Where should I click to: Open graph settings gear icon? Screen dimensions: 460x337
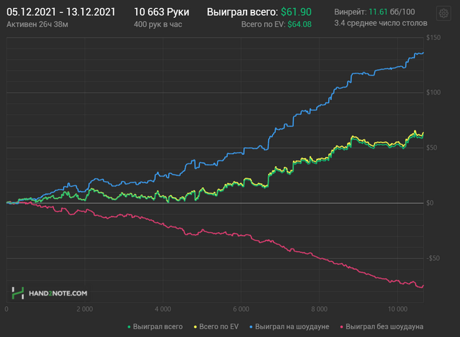click(444, 13)
